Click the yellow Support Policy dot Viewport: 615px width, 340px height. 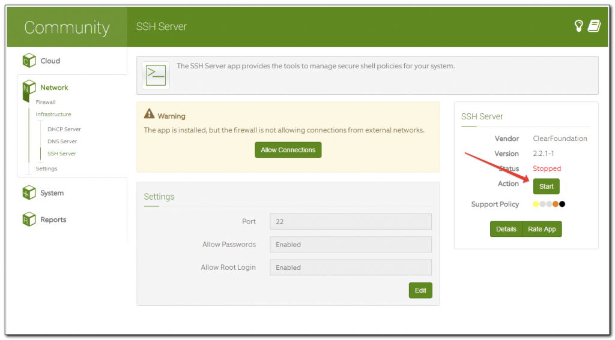point(536,204)
